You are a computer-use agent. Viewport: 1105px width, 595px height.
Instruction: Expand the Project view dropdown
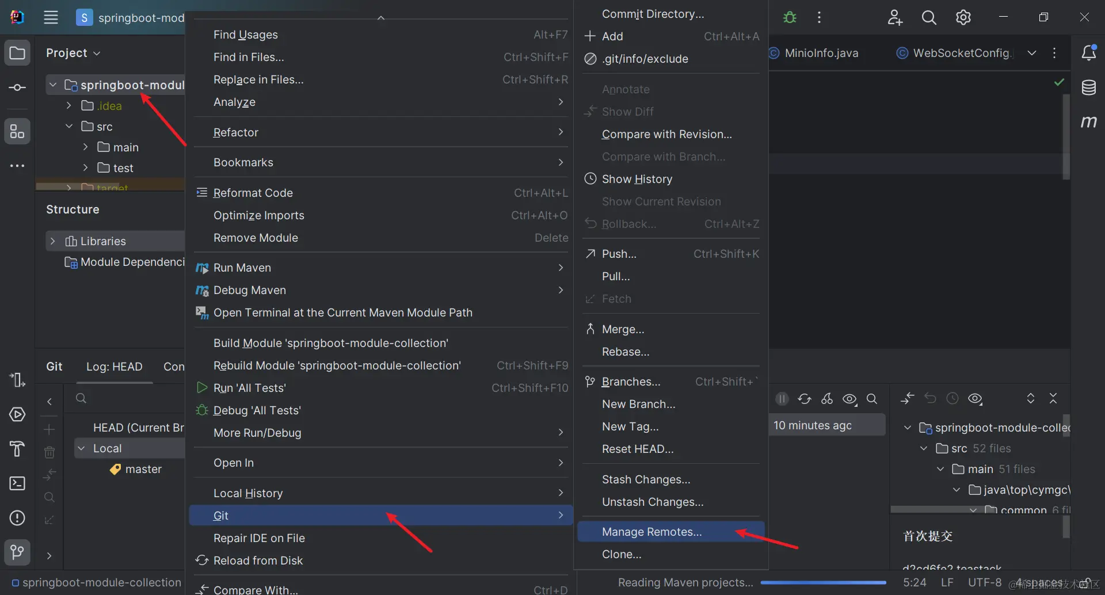pos(73,53)
